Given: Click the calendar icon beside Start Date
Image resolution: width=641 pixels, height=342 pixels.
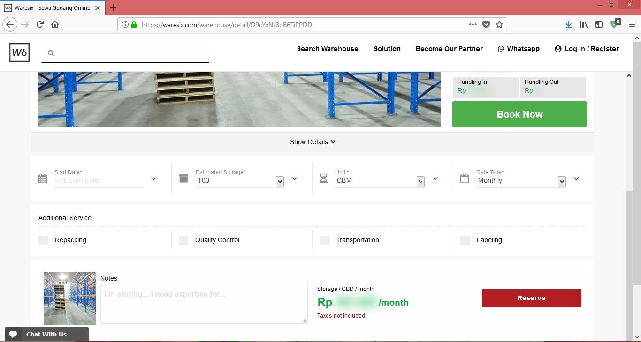Looking at the screenshot, I should pos(43,178).
